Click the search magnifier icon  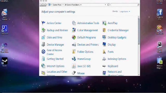[x=138, y=5]
